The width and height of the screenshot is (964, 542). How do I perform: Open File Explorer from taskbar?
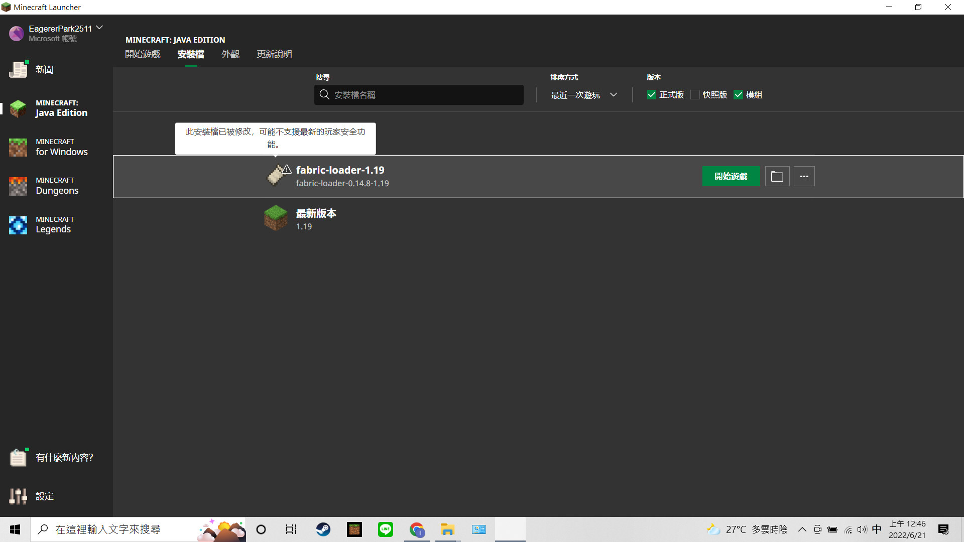pyautogui.click(x=447, y=529)
